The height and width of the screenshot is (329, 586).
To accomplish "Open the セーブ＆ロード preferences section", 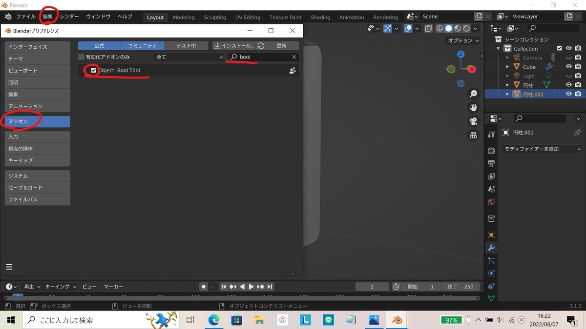I will coord(38,188).
